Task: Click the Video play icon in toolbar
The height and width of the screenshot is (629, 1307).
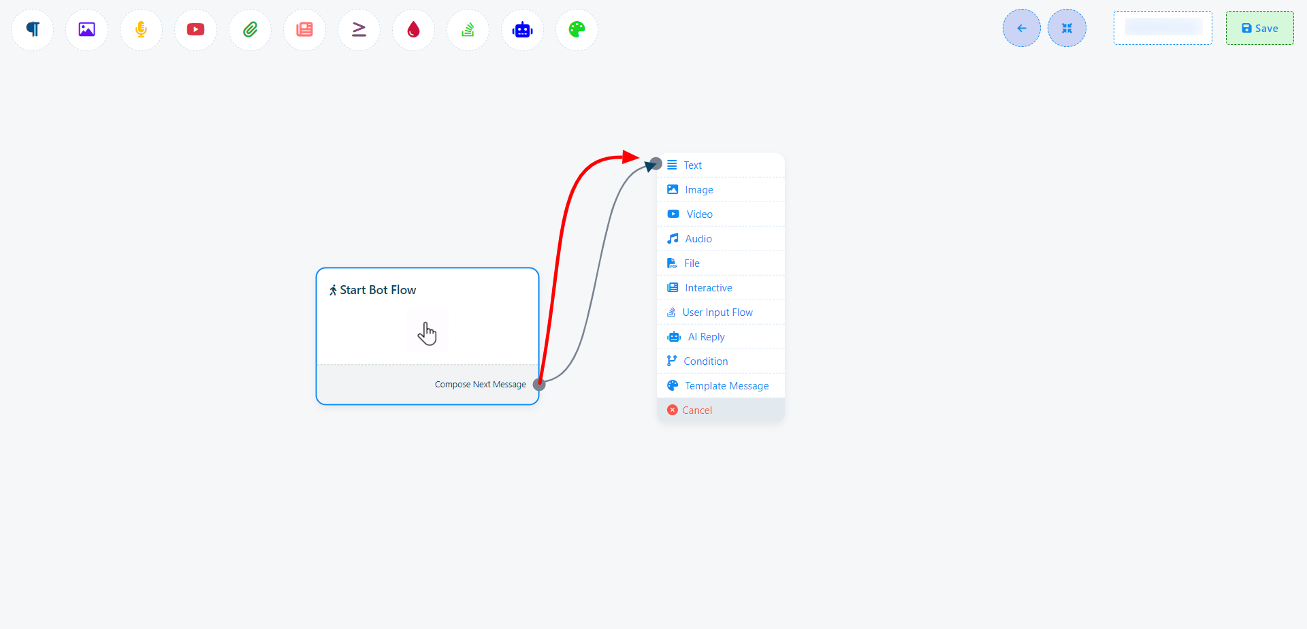Action: coord(195,29)
